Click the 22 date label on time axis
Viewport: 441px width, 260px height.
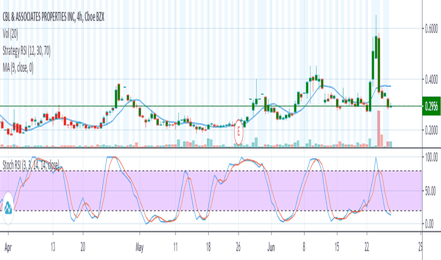(x=367, y=247)
